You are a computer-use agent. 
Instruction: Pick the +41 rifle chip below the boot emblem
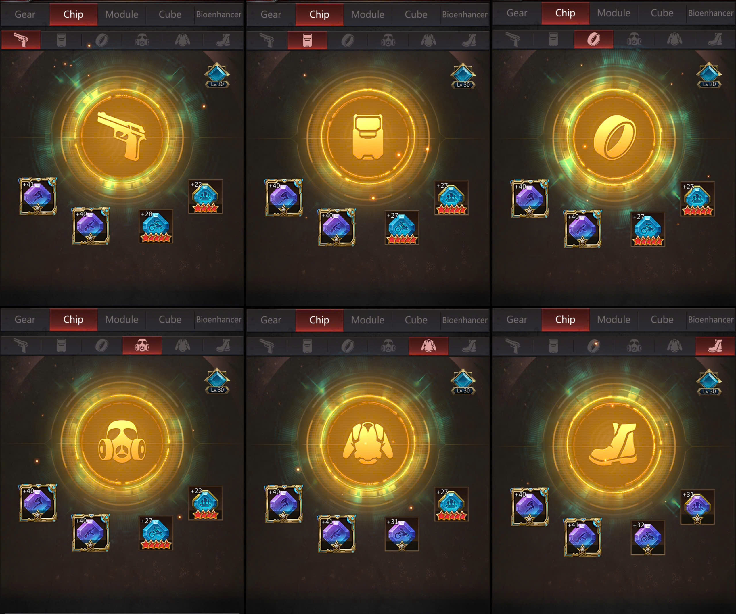point(582,537)
